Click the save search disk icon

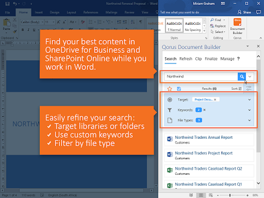pyautogui.click(x=179, y=88)
